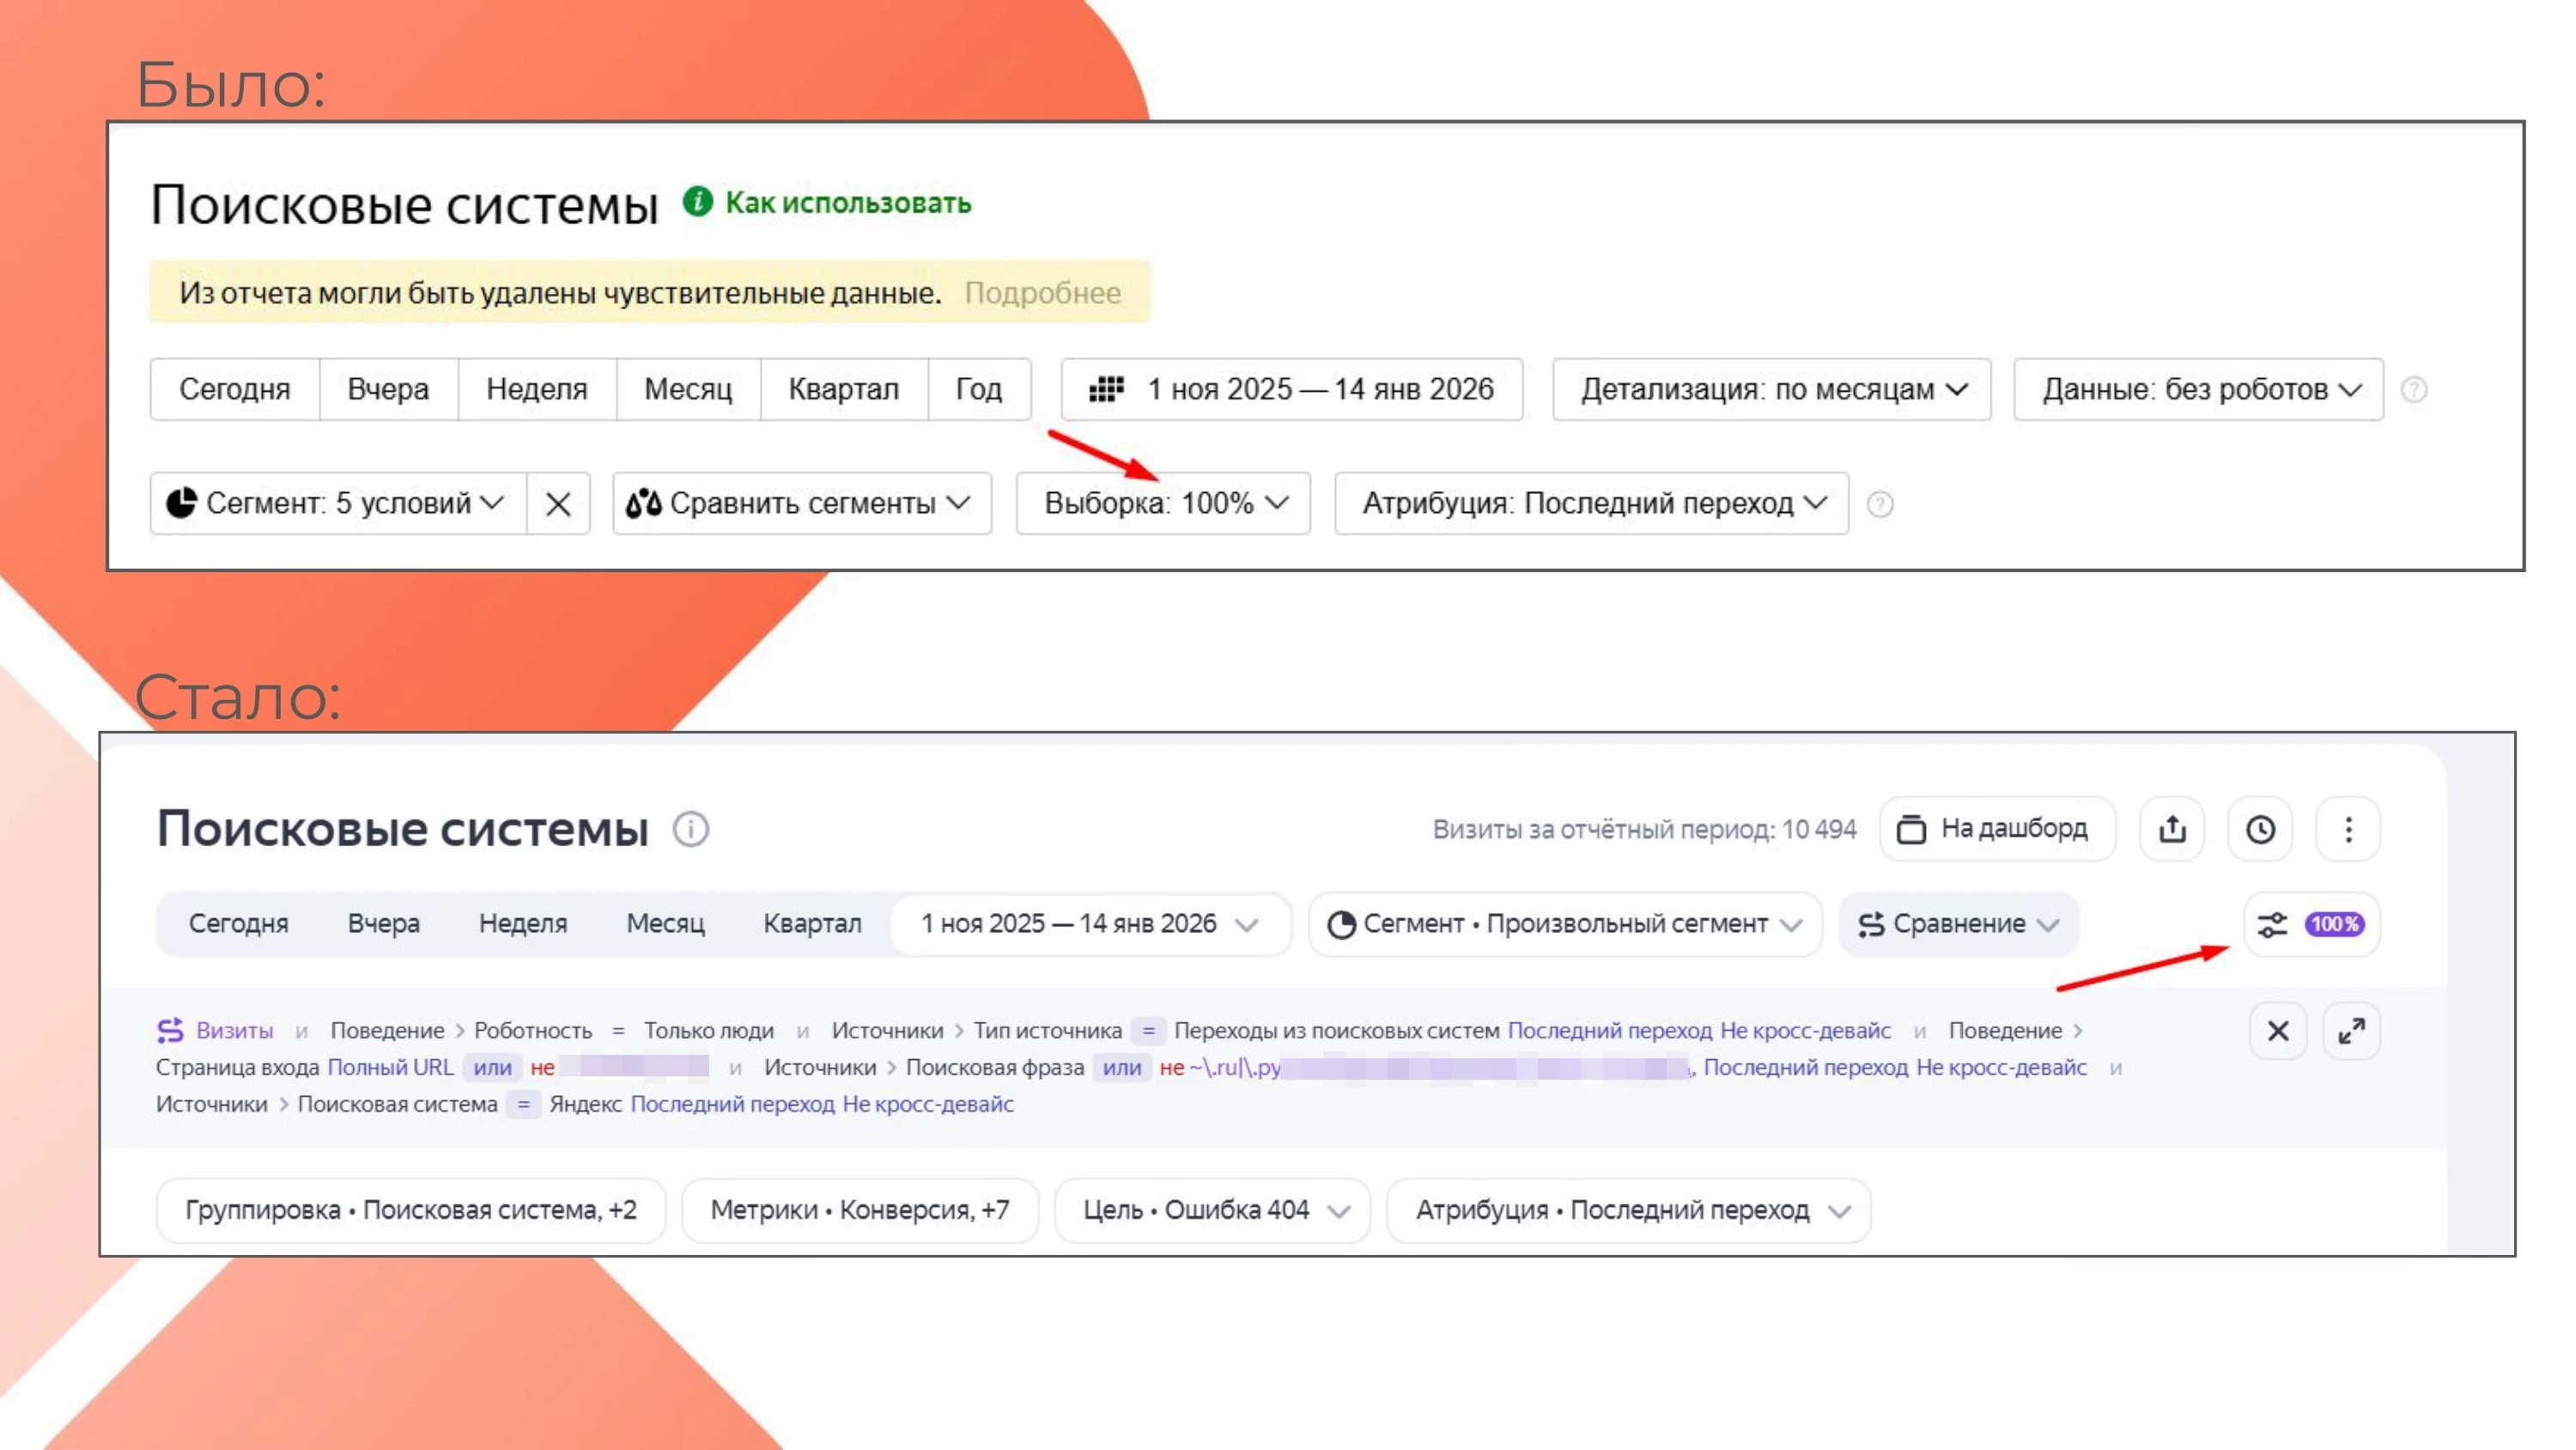Click the export/share upload icon
Image resolution: width=2576 pixels, height=1450 pixels.
[2172, 829]
